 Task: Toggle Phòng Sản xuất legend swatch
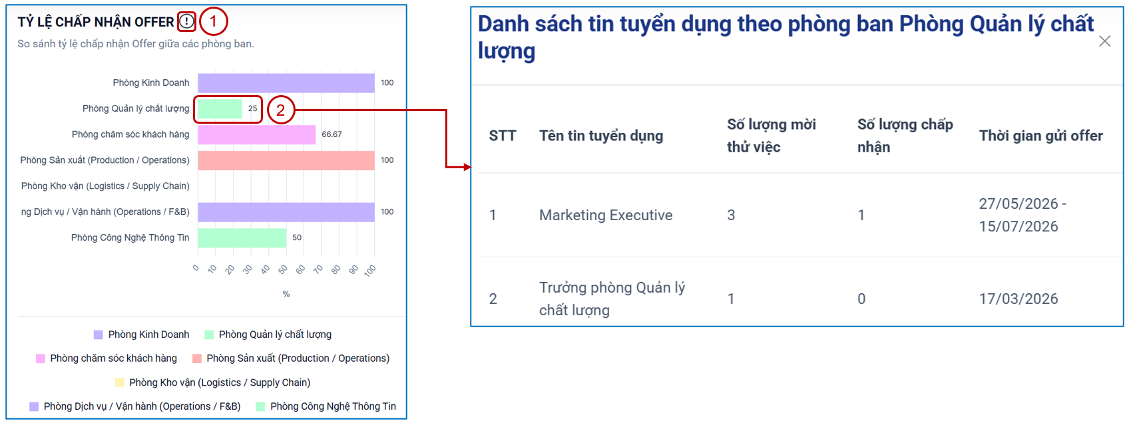(x=197, y=358)
